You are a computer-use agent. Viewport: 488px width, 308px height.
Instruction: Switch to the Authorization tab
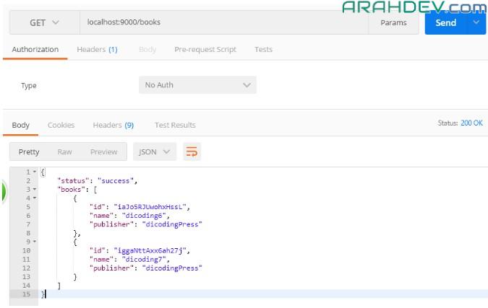pos(35,50)
